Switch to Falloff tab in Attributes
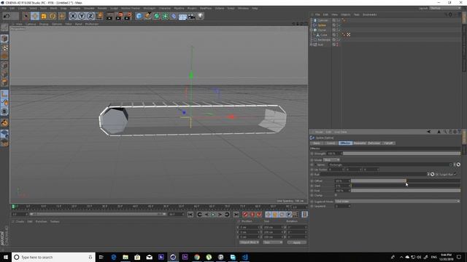Screen dimensions: 467x262 (388, 143)
